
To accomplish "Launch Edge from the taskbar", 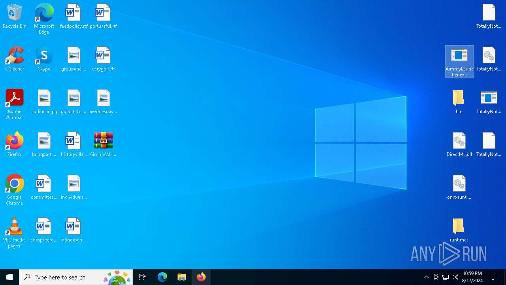I will tap(162, 277).
